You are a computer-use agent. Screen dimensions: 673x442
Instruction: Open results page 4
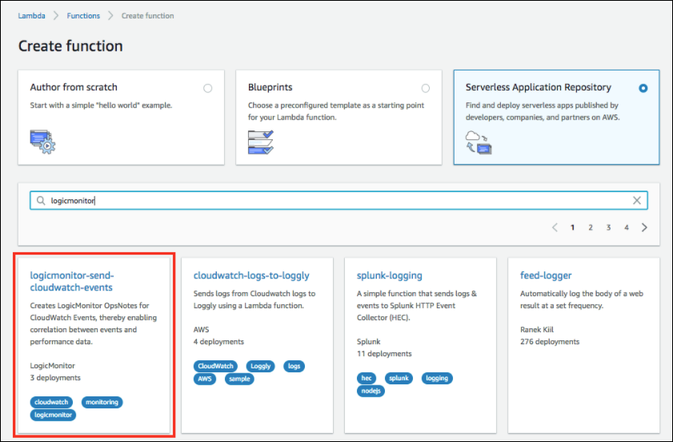[627, 227]
